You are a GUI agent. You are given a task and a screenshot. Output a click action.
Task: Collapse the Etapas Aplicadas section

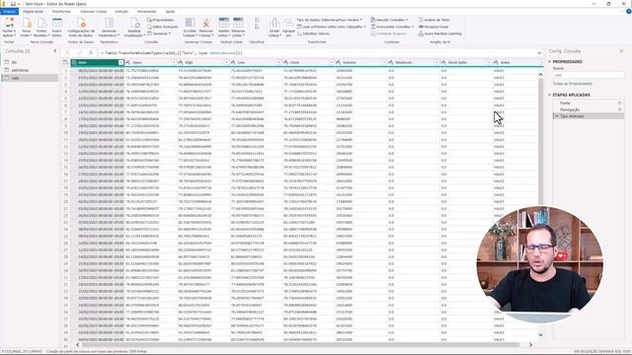(x=550, y=95)
